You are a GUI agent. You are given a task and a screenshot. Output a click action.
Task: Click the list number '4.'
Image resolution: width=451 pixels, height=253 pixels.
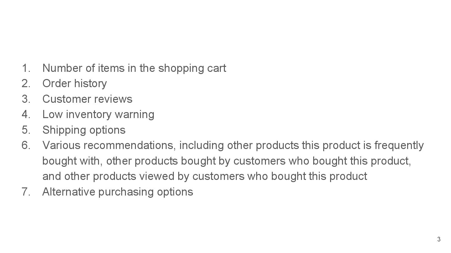26,114
